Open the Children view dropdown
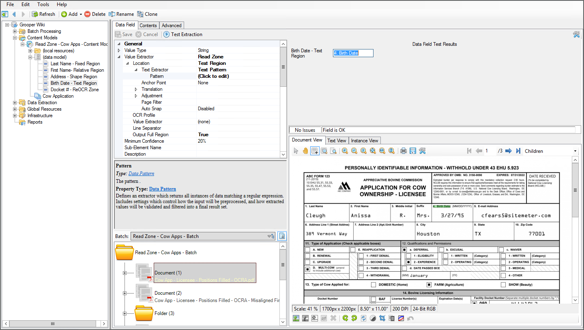The width and height of the screenshot is (584, 330). click(575, 151)
